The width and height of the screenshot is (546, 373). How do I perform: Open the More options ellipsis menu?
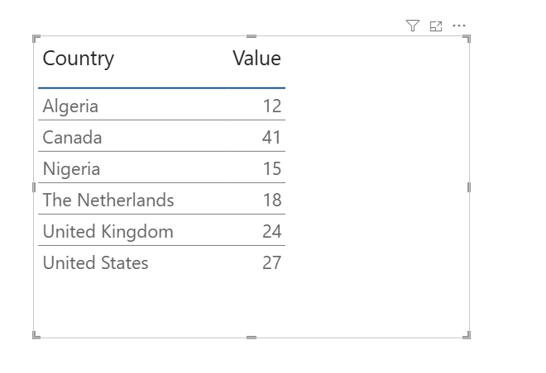pos(459,26)
